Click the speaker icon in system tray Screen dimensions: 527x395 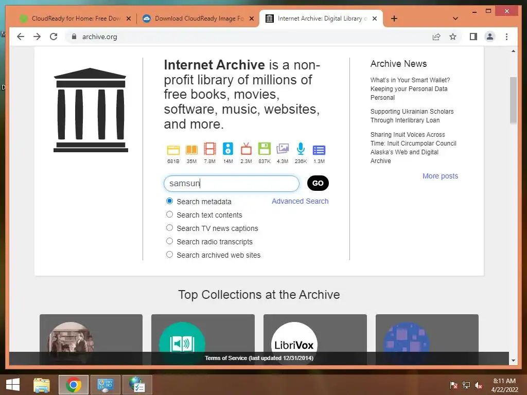click(478, 385)
